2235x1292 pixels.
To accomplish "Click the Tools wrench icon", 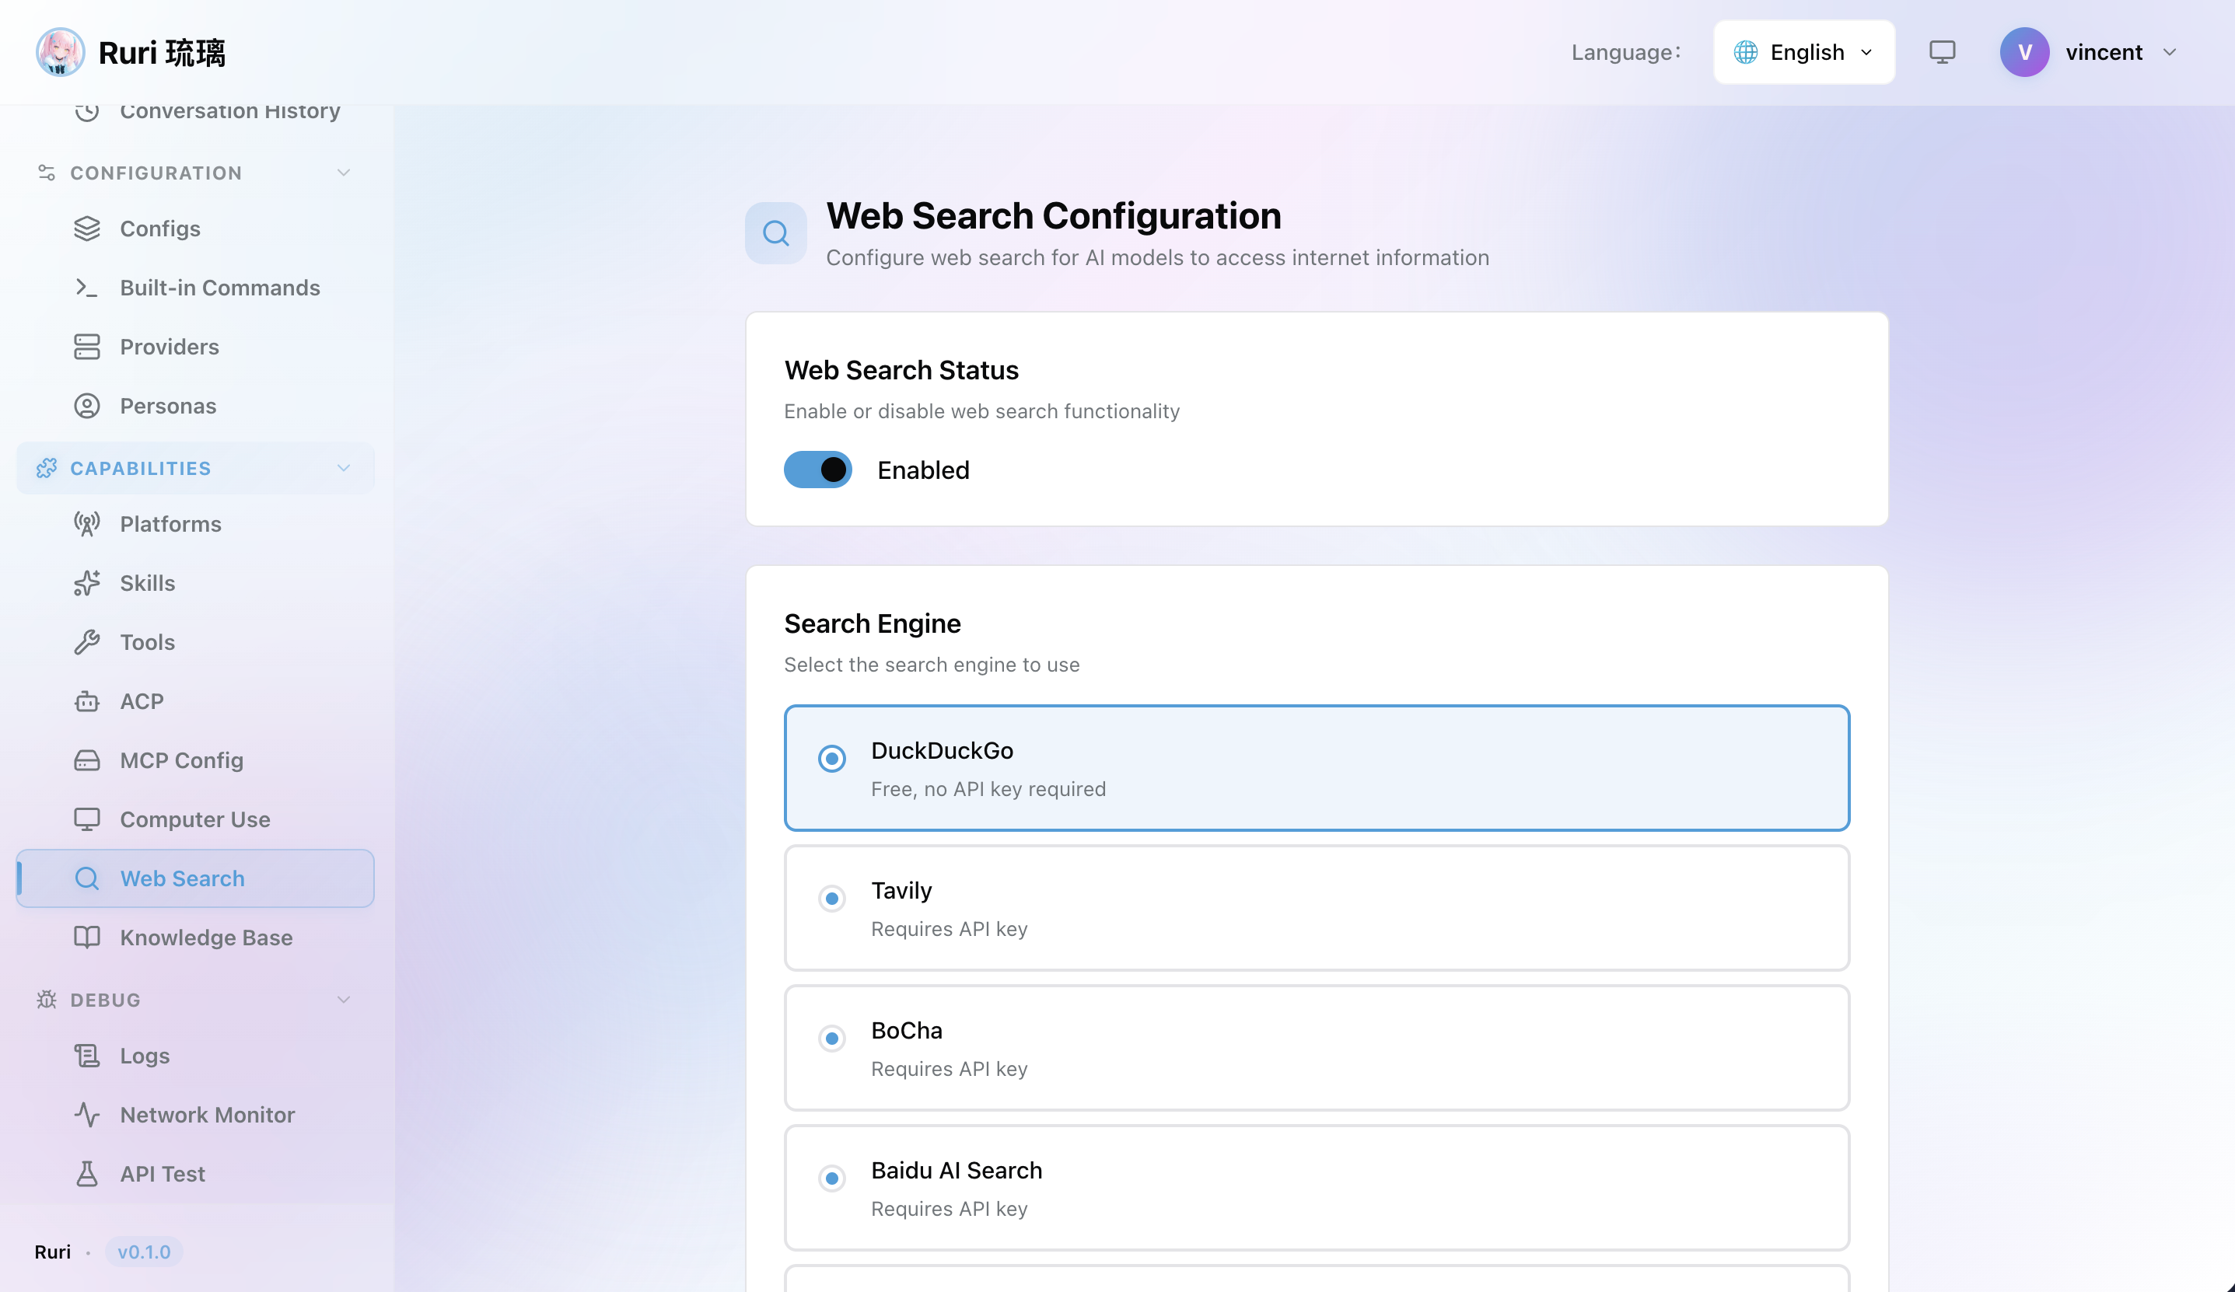I will click(87, 642).
